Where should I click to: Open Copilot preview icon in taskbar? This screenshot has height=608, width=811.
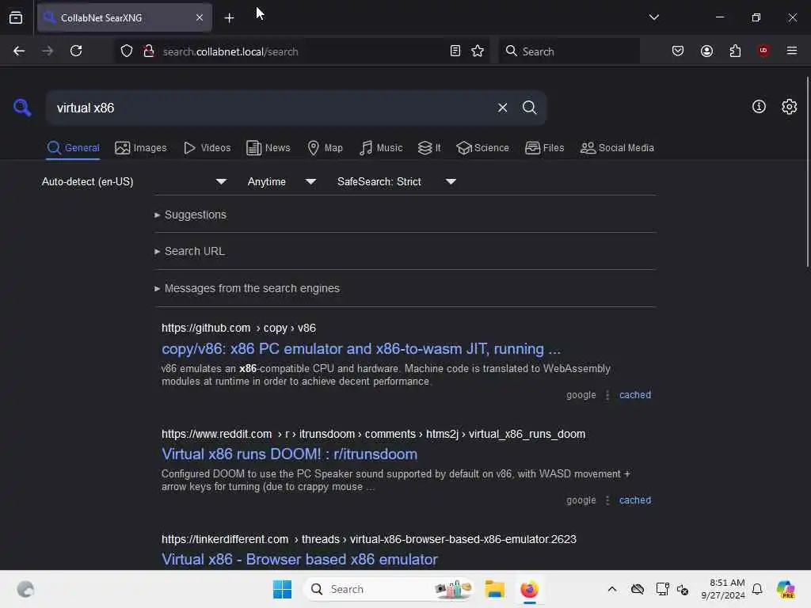tap(786, 589)
